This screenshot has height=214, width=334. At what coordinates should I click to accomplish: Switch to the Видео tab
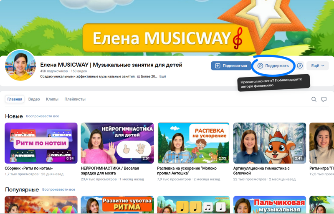(34, 99)
